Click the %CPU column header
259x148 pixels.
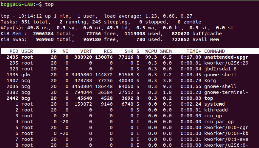(151, 51)
